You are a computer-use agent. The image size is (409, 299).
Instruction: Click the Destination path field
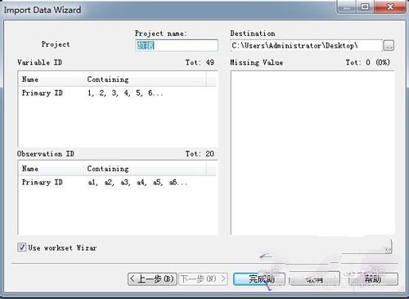point(306,45)
